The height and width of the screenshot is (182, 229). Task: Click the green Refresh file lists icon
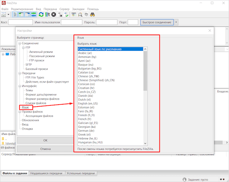click(41, 15)
